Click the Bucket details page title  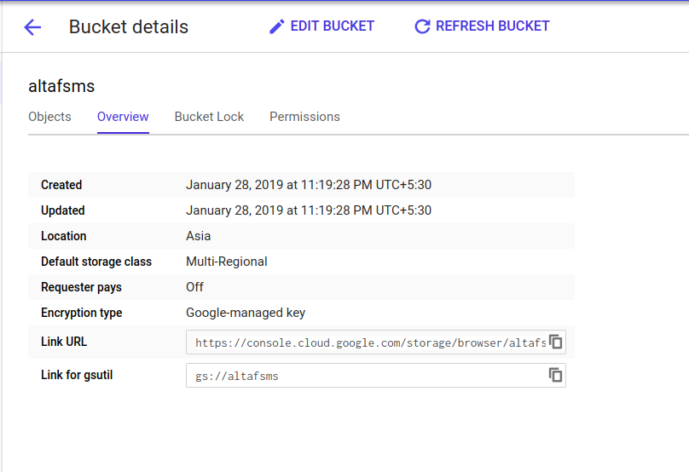pos(129,27)
